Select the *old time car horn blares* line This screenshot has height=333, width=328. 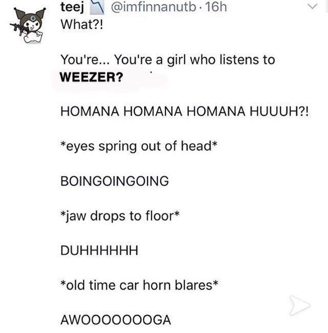139,285
